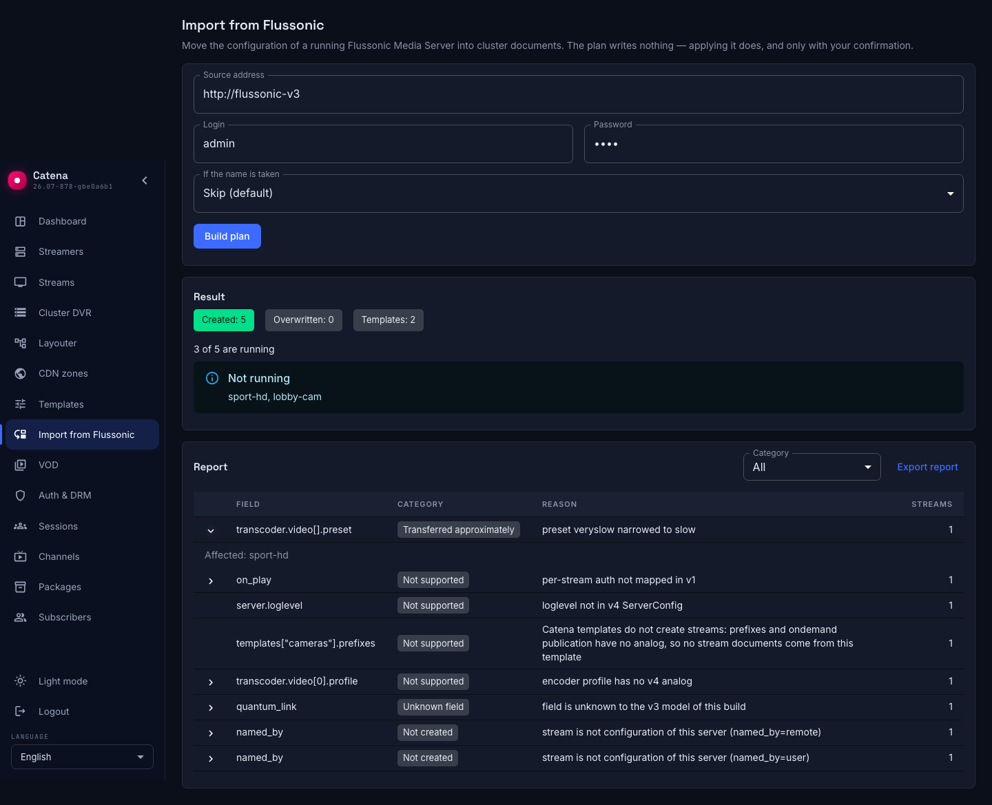
Task: Click the Build plan button
Action: (227, 236)
